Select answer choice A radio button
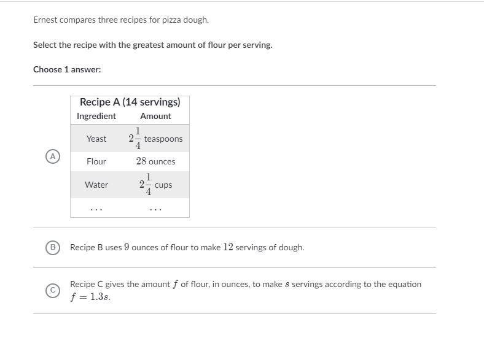Viewport: 484px width, 338px height. coord(53,156)
